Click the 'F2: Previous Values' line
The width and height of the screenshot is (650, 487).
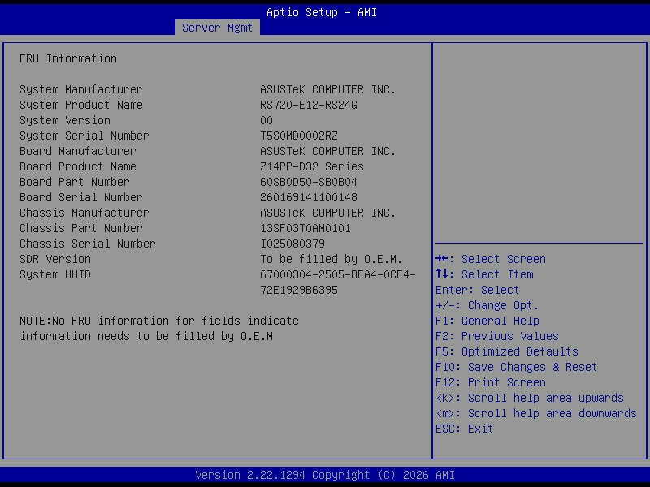pyautogui.click(x=497, y=336)
